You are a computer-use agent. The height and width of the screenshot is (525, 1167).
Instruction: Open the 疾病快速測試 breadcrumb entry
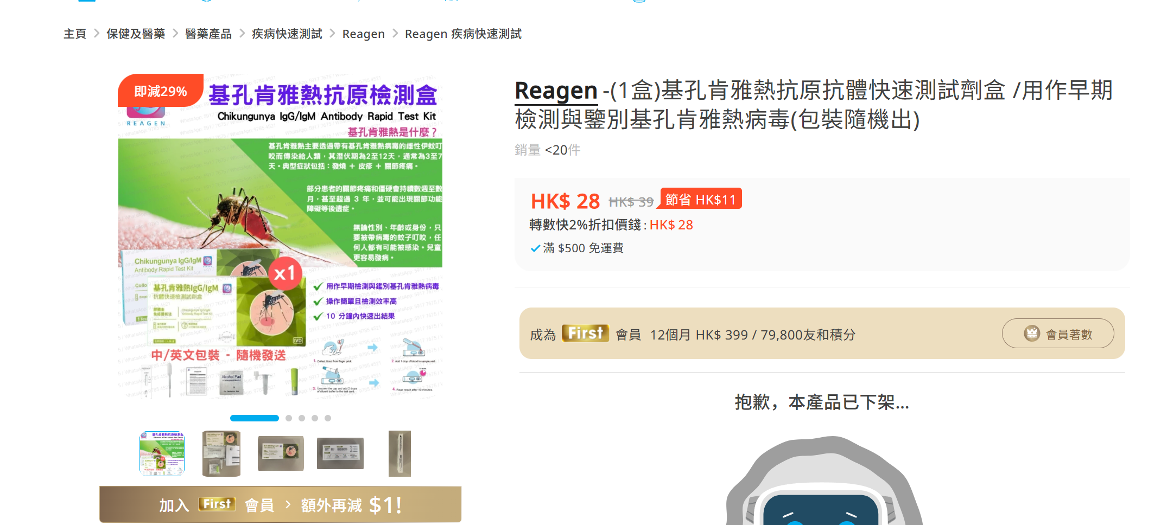coord(286,33)
